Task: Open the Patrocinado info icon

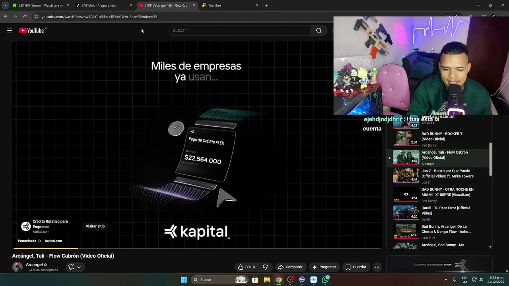Action: (x=39, y=241)
